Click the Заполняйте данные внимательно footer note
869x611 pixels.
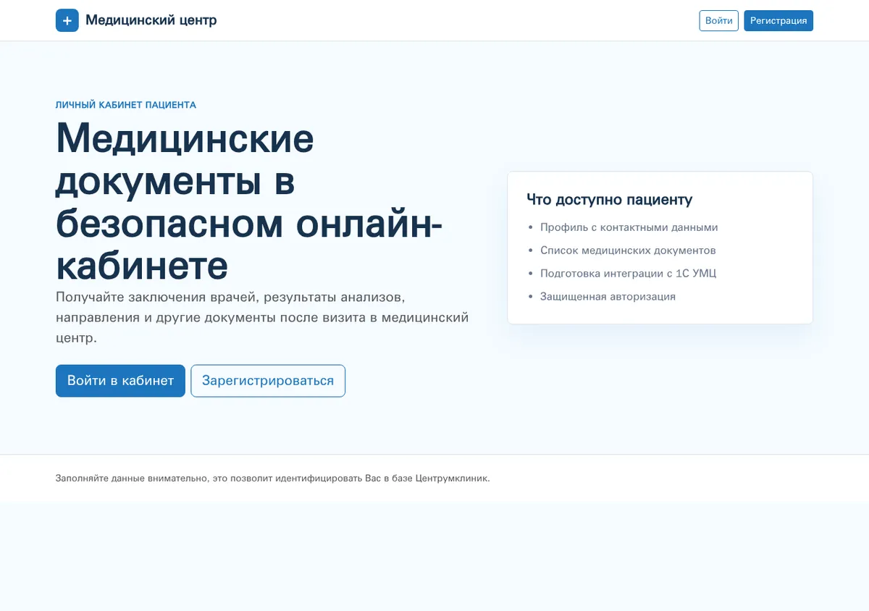click(273, 479)
